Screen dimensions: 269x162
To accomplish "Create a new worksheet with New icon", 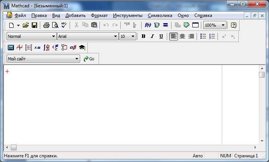I will (x=11, y=26).
